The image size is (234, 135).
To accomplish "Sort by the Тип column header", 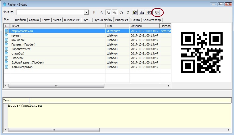I will pos(117,26).
